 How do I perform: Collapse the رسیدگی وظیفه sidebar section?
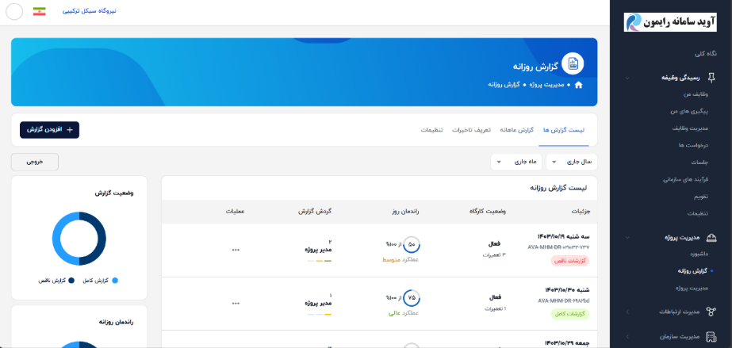(x=627, y=78)
